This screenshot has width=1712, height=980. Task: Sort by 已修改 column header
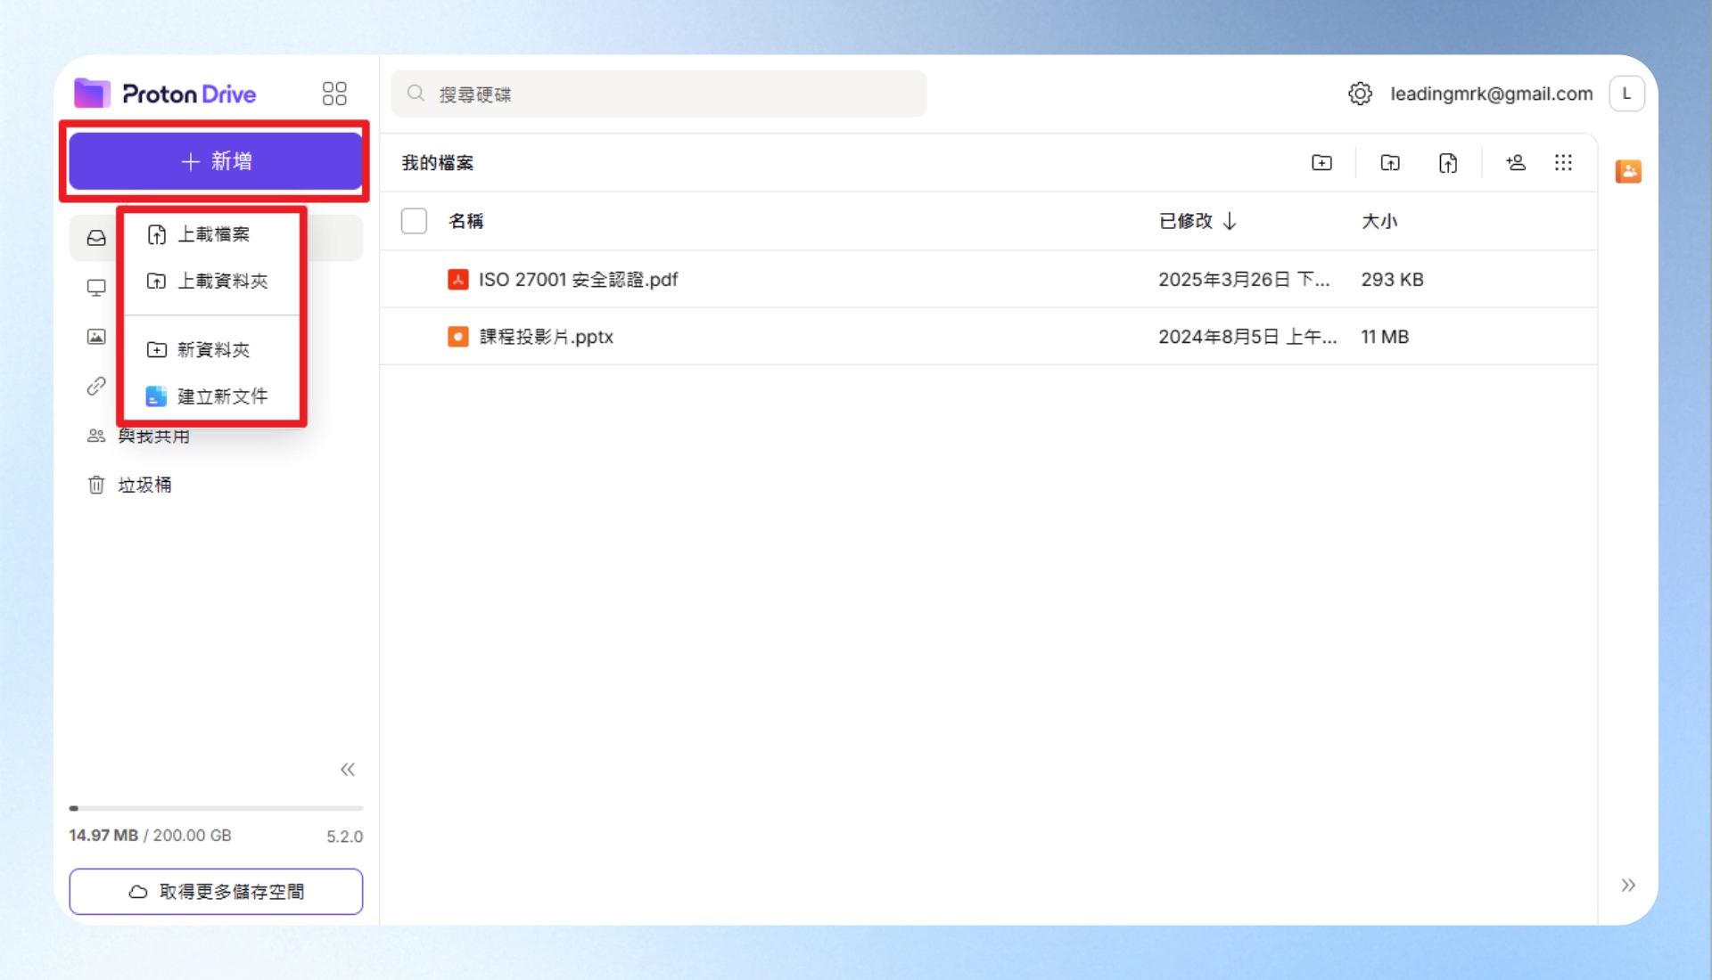click(1198, 221)
